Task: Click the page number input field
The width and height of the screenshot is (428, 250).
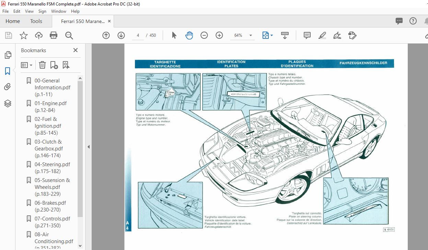Action: [x=138, y=35]
